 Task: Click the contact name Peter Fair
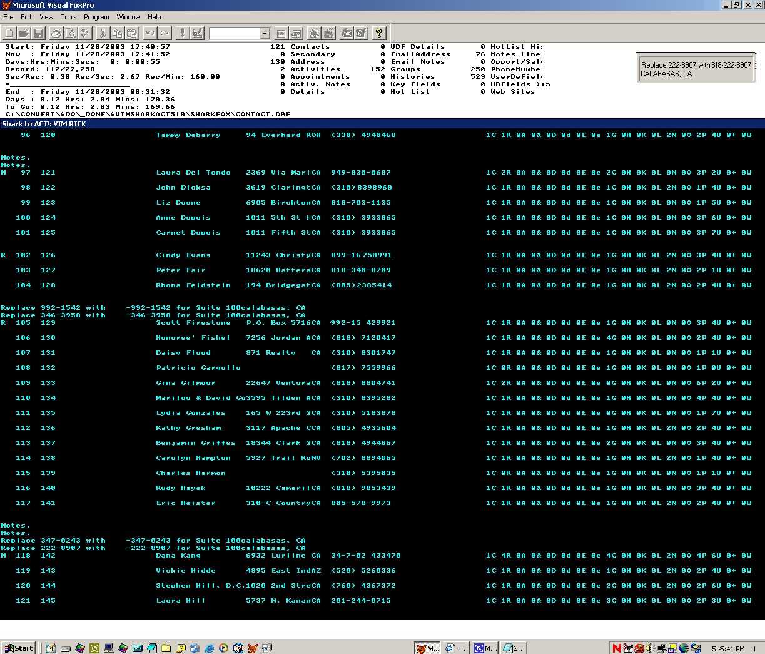pyautogui.click(x=181, y=270)
